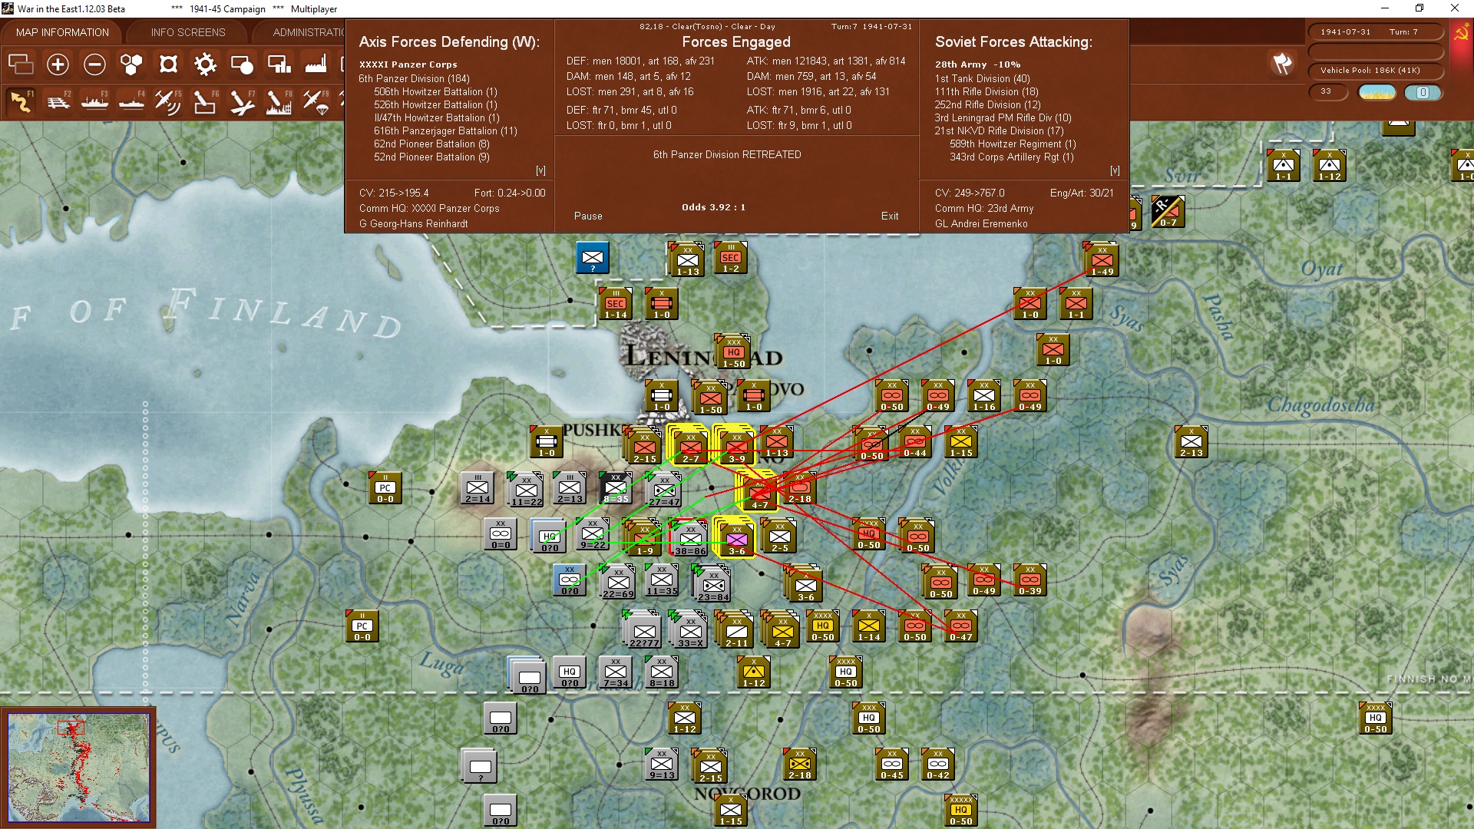This screenshot has height=829, width=1474.
Task: Select F4 amphibious transport mode icon
Action: (131, 101)
